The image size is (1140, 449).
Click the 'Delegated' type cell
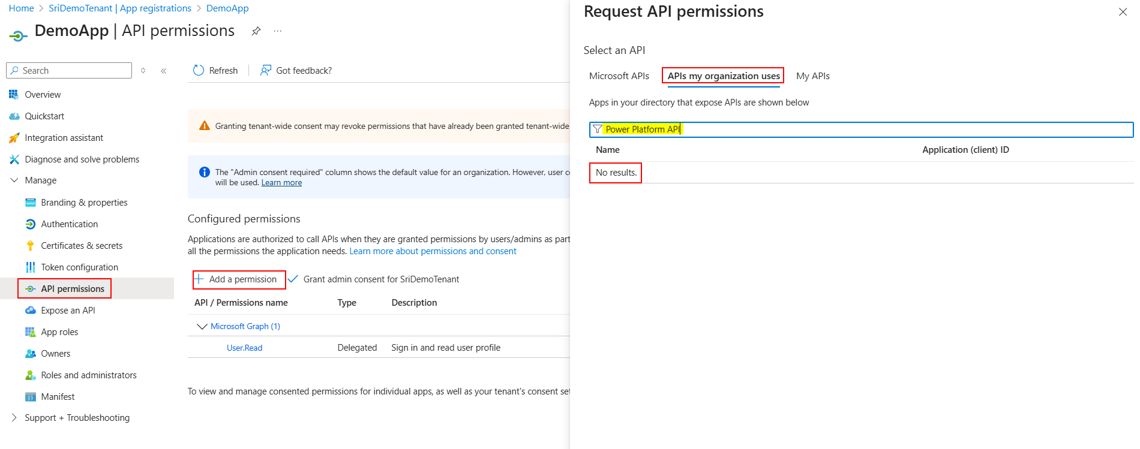click(357, 348)
